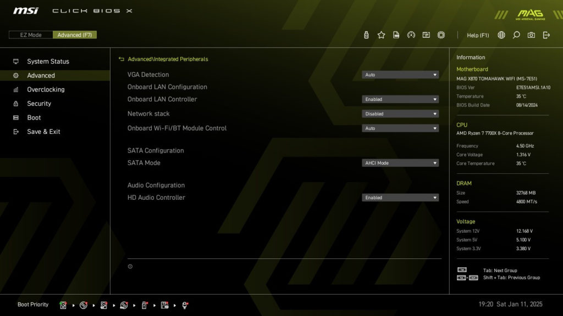Click the Advanced\Integrated Peripherals breadcrumb

pyautogui.click(x=168, y=59)
